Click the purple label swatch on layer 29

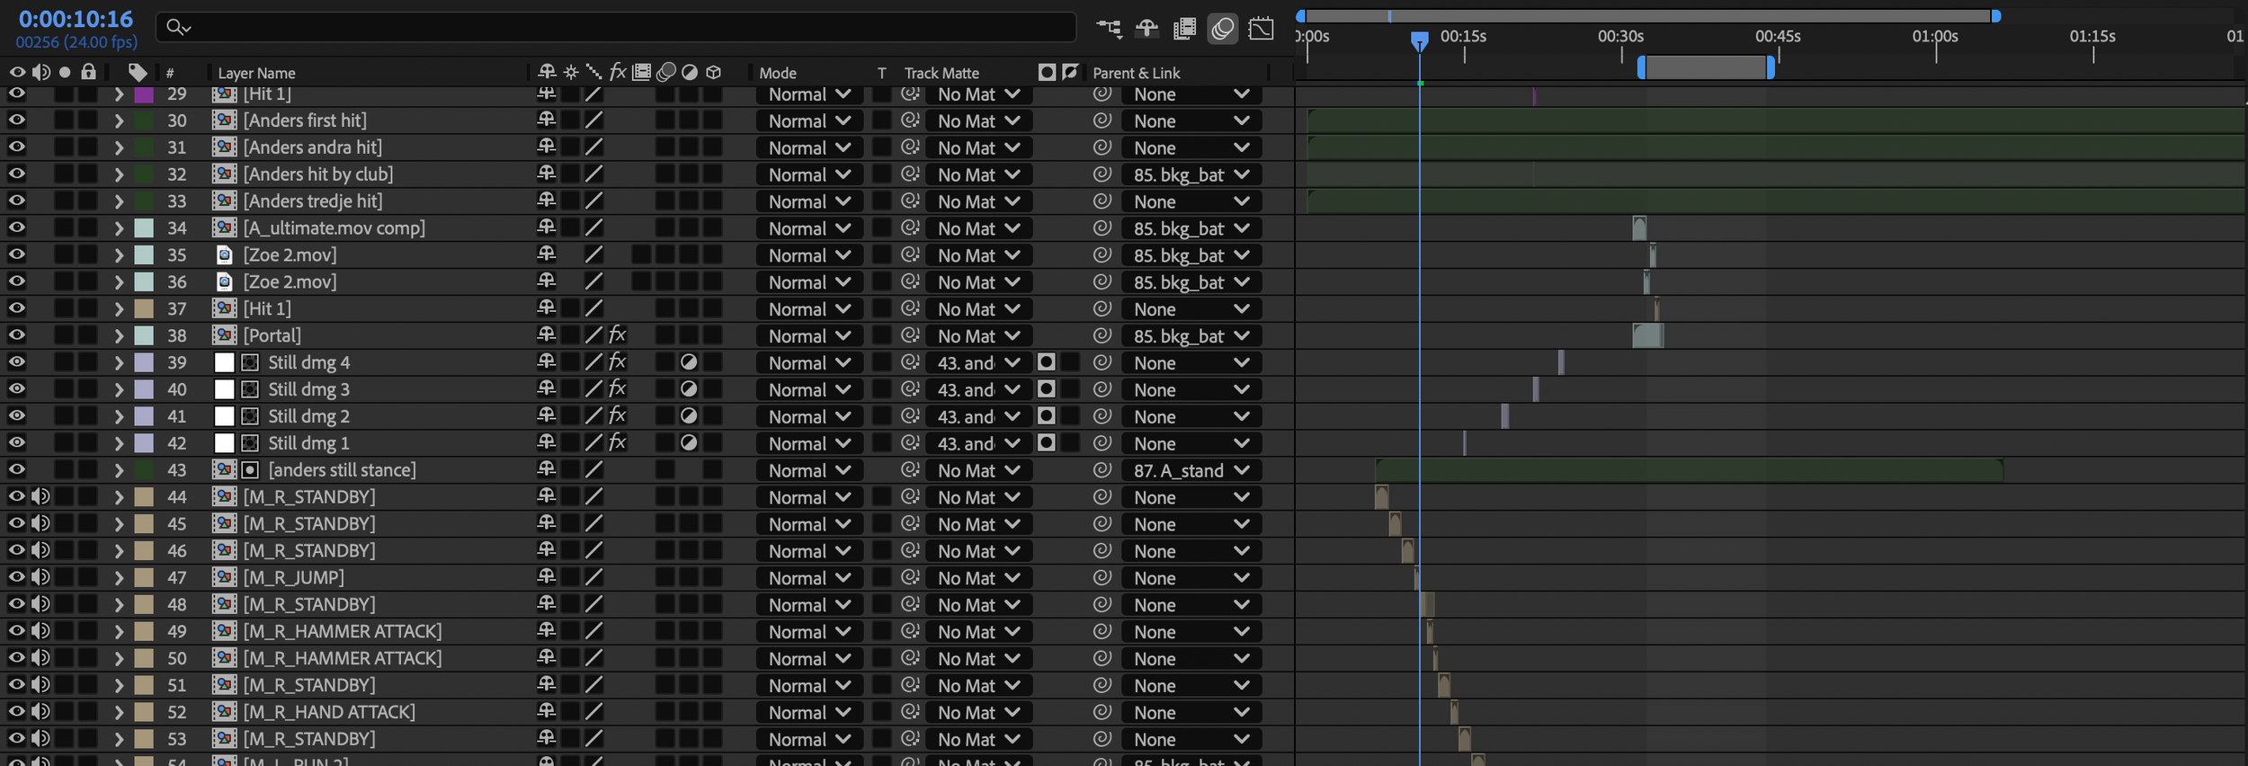coord(144,94)
